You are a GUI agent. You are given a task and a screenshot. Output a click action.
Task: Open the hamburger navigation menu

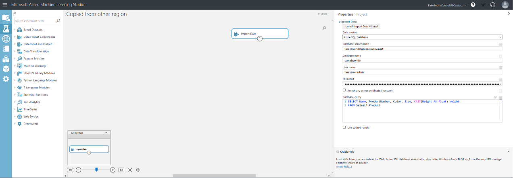click(x=5, y=4)
